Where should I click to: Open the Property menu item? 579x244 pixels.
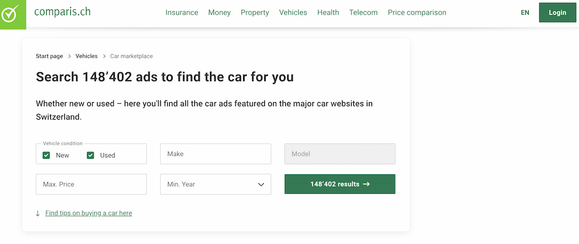click(x=254, y=12)
